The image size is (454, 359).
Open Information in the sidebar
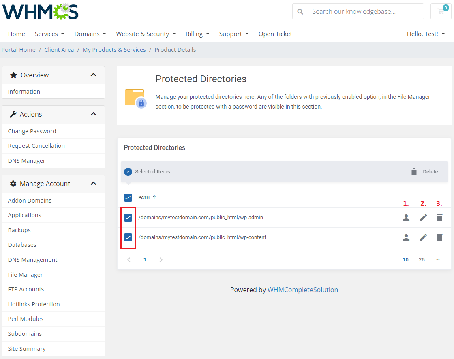[x=53, y=92]
